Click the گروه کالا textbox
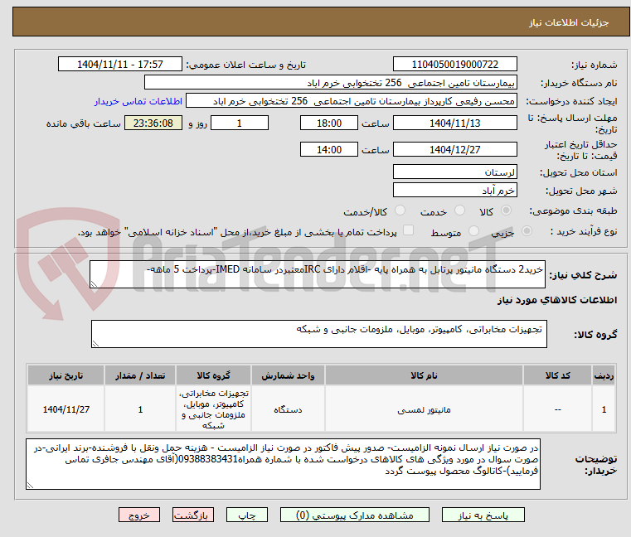The image size is (631, 537). point(319,334)
